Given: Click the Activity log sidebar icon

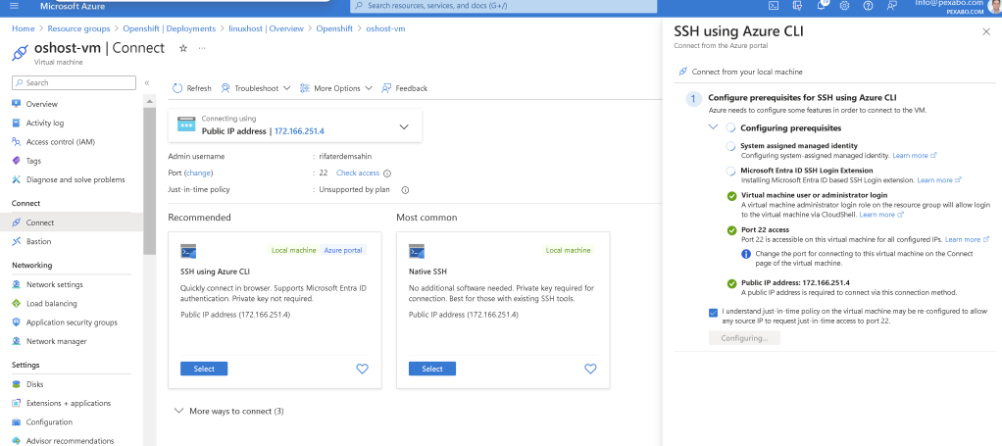Looking at the screenshot, I should (16, 123).
